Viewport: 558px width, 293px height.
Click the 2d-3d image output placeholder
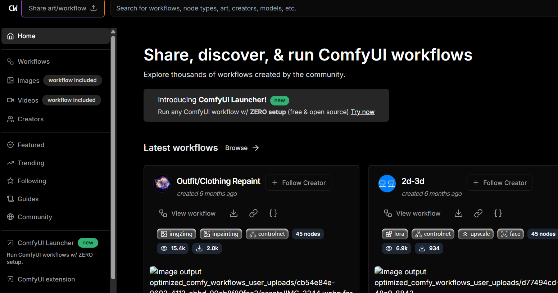(x=466, y=280)
